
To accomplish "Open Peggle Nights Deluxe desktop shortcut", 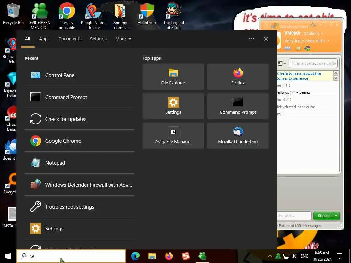I will (94, 16).
